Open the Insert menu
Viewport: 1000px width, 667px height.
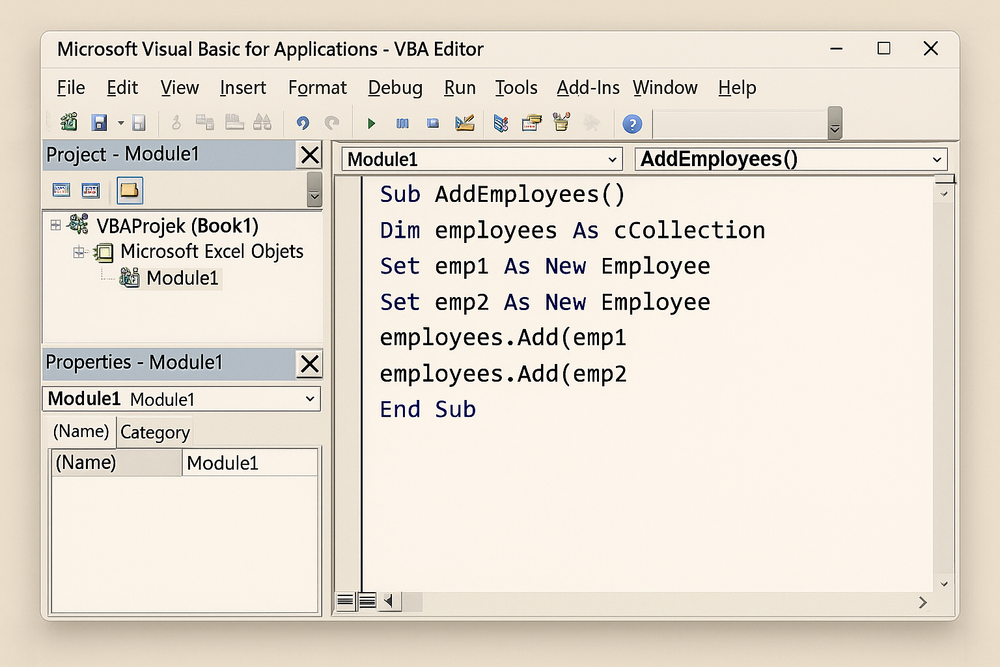243,87
